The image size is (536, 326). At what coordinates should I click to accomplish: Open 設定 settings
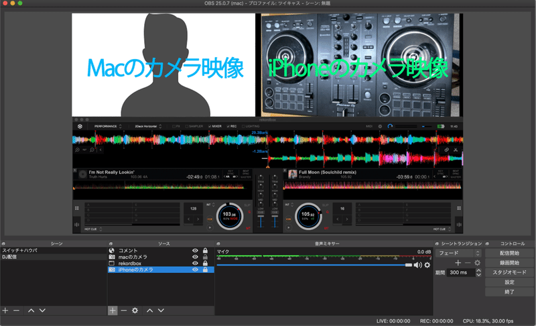[509, 282]
